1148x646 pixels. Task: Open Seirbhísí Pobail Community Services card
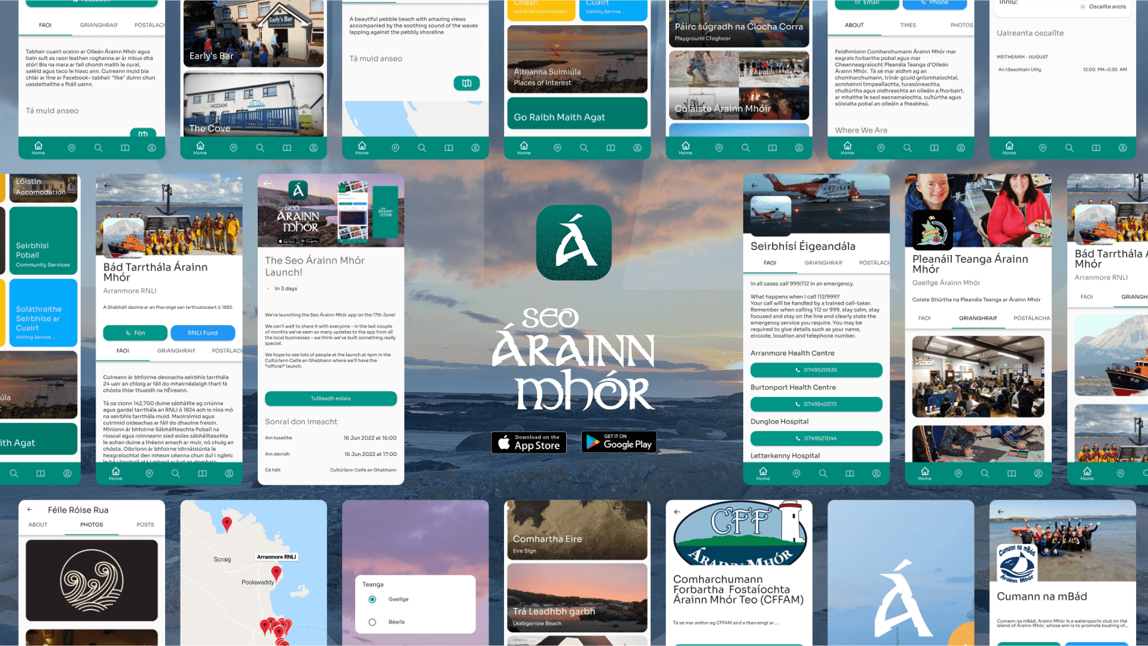pyautogui.click(x=43, y=240)
